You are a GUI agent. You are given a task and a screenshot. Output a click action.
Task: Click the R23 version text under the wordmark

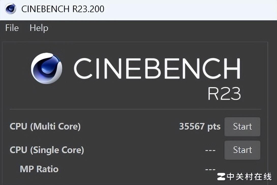[x=224, y=94]
